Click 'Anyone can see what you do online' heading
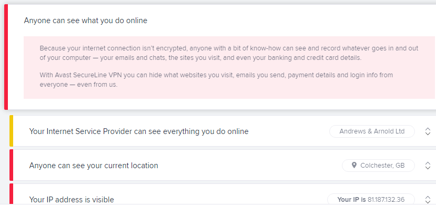436x216 pixels. point(86,20)
